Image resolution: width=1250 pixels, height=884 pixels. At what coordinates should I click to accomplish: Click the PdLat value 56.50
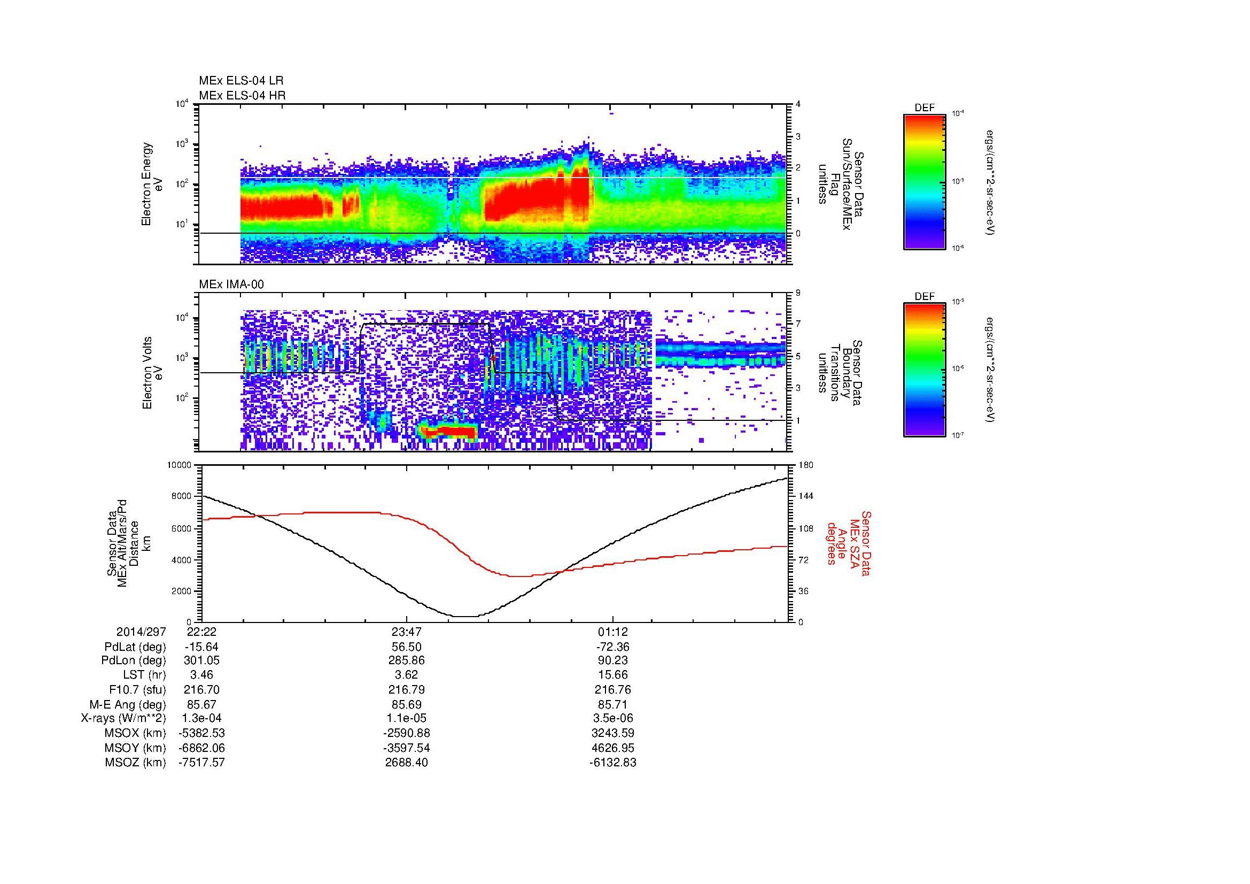(x=407, y=647)
